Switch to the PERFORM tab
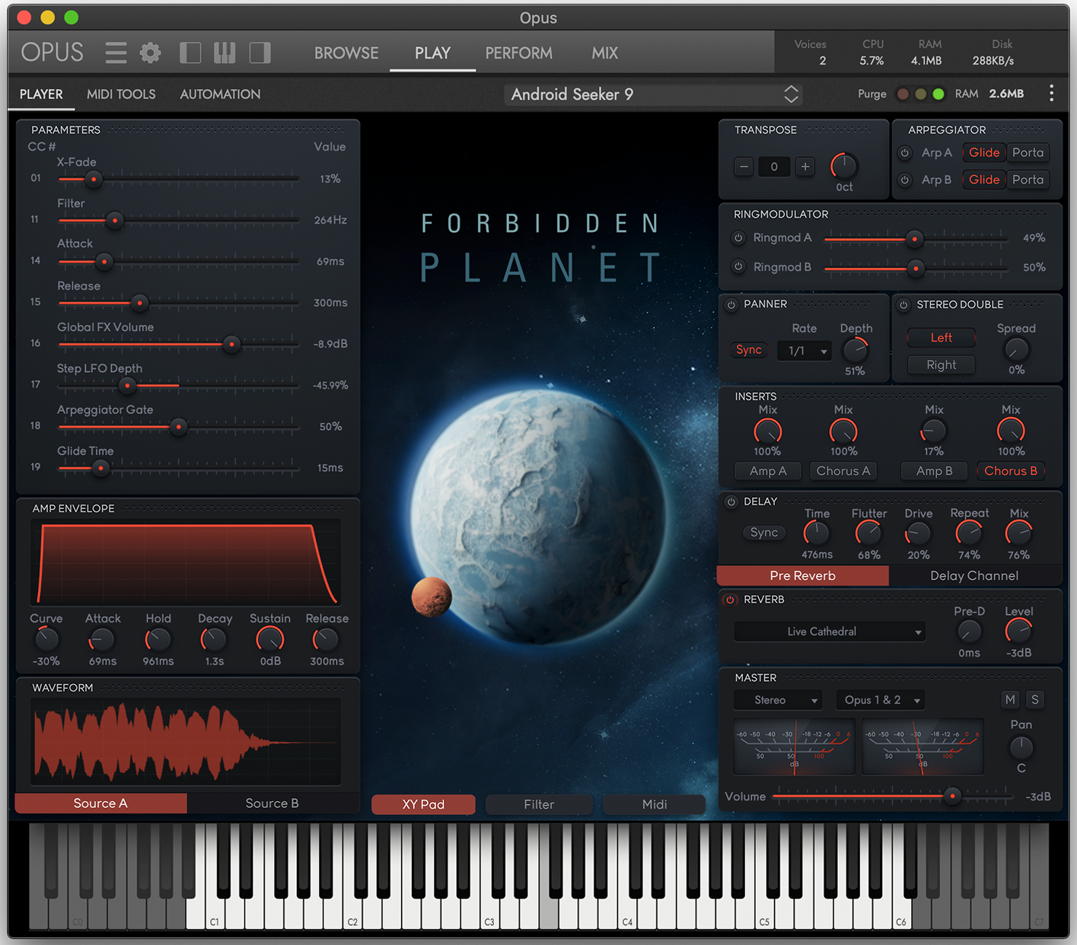Viewport: 1077px width, 945px height. pos(518,52)
